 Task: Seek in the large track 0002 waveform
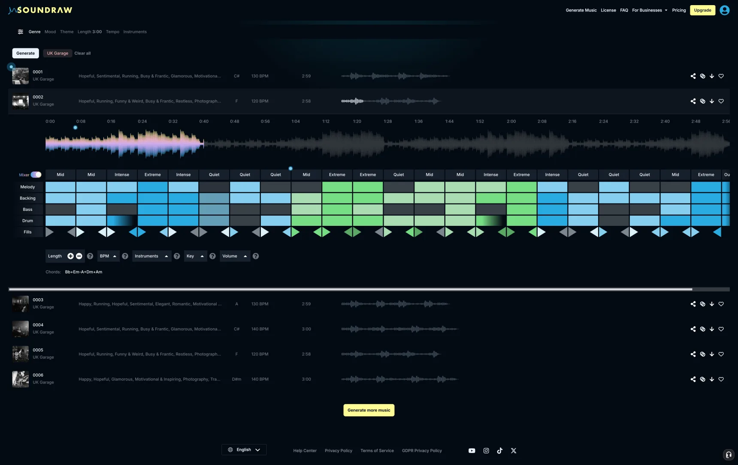387,144
